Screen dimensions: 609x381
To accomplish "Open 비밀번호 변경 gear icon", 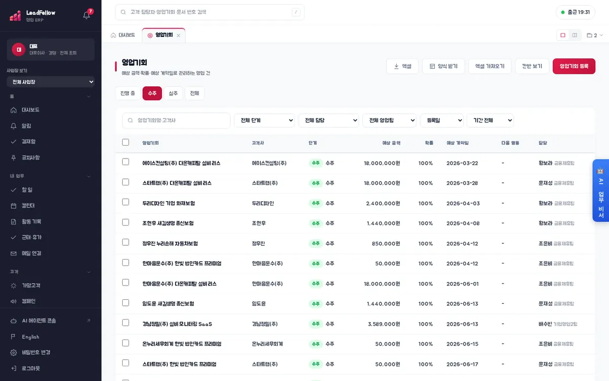I will pyautogui.click(x=14, y=352).
